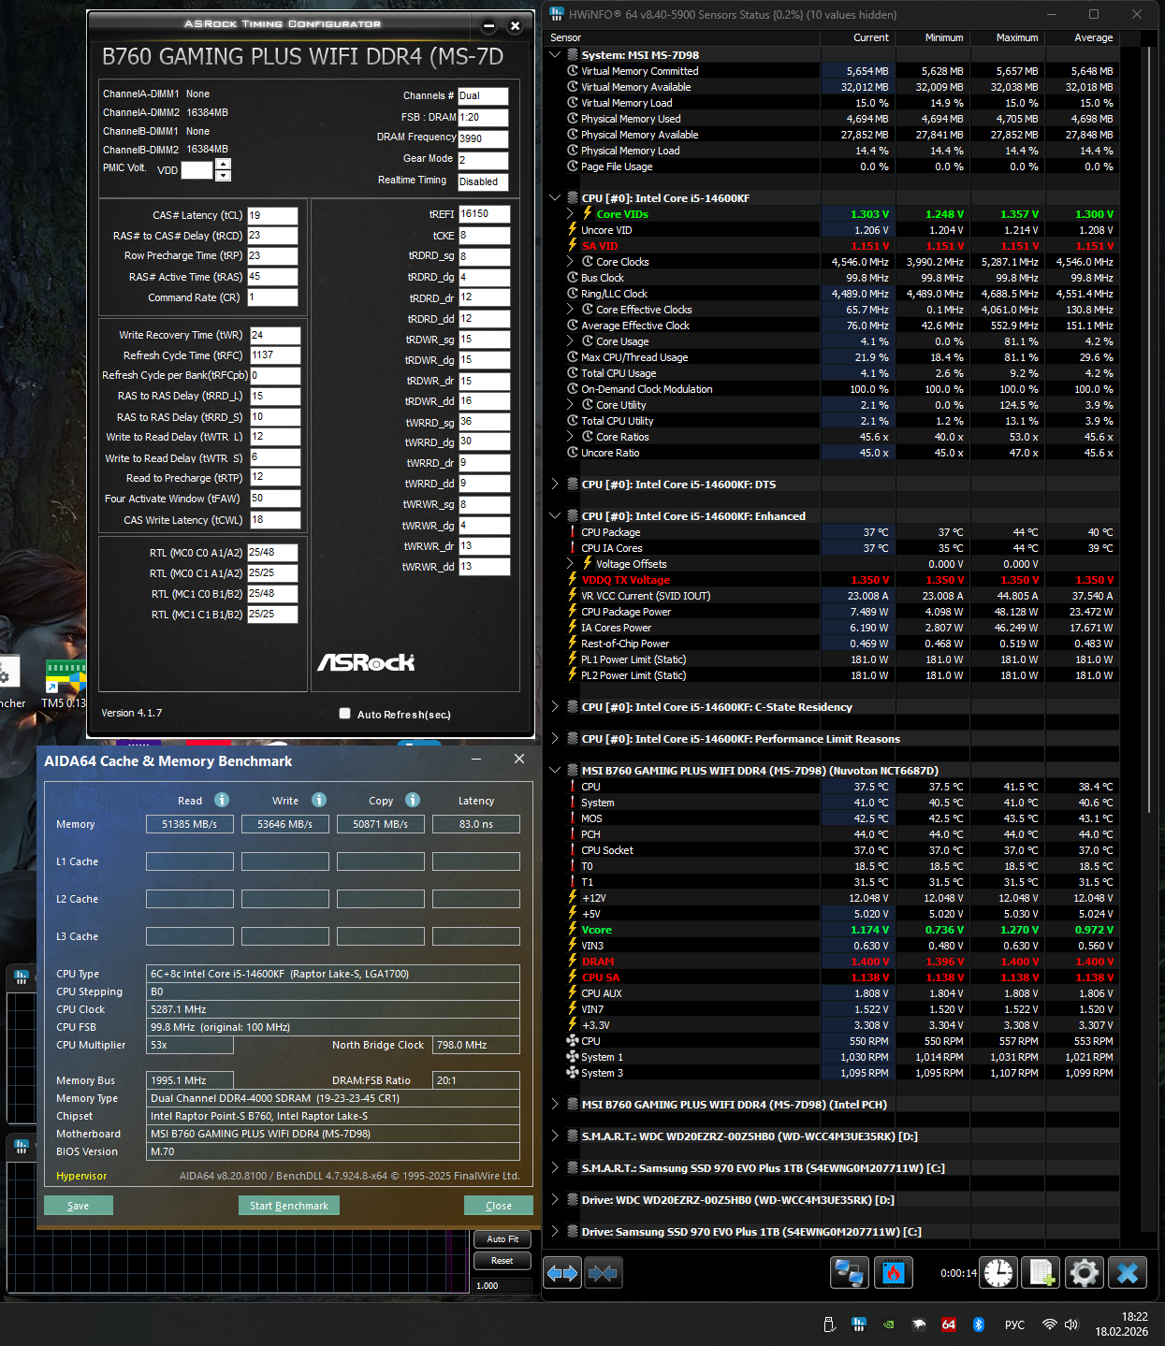The width and height of the screenshot is (1165, 1346).
Task: Click the HWiNFO vertical scrollbar thumb
Action: [1150, 430]
